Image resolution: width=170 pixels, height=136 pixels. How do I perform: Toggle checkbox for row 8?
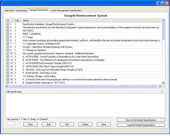click(x=8, y=47)
